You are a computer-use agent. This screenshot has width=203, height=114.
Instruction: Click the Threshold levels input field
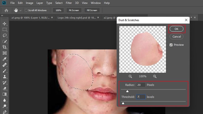[x=141, y=97]
